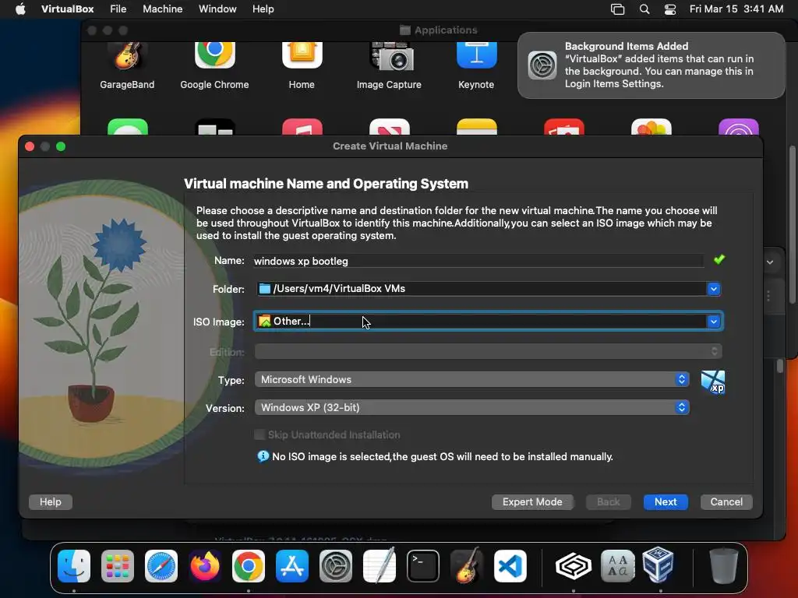This screenshot has width=798, height=598.
Task: Click the Cancel button
Action: pos(726,502)
